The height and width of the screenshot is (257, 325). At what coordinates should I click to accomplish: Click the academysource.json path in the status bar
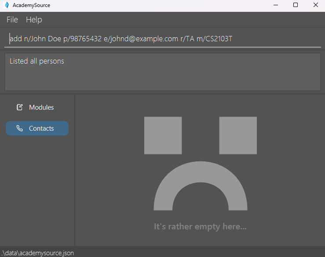pyautogui.click(x=37, y=253)
